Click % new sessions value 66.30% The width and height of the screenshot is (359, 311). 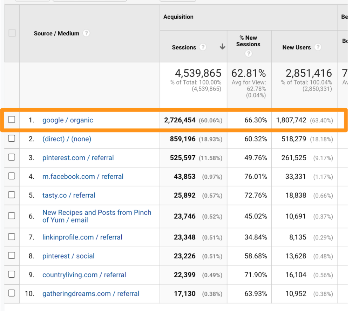256,120
